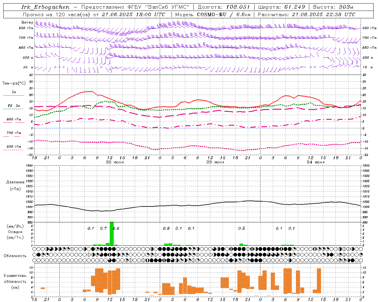This screenshot has width=378, height=302.
Task: Click the Td 2м dew point legend label
Action: [14, 106]
